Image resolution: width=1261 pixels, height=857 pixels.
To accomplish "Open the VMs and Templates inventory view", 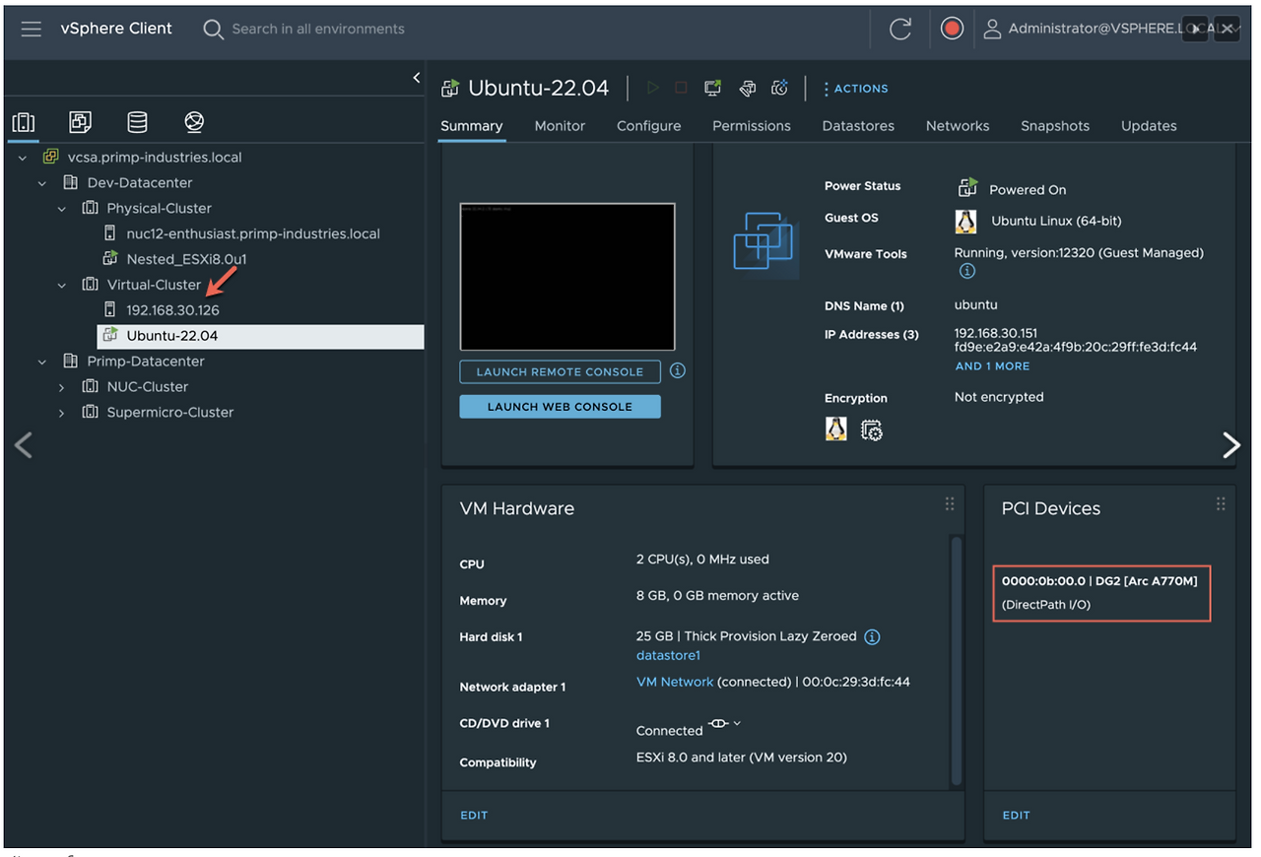I will pos(80,122).
